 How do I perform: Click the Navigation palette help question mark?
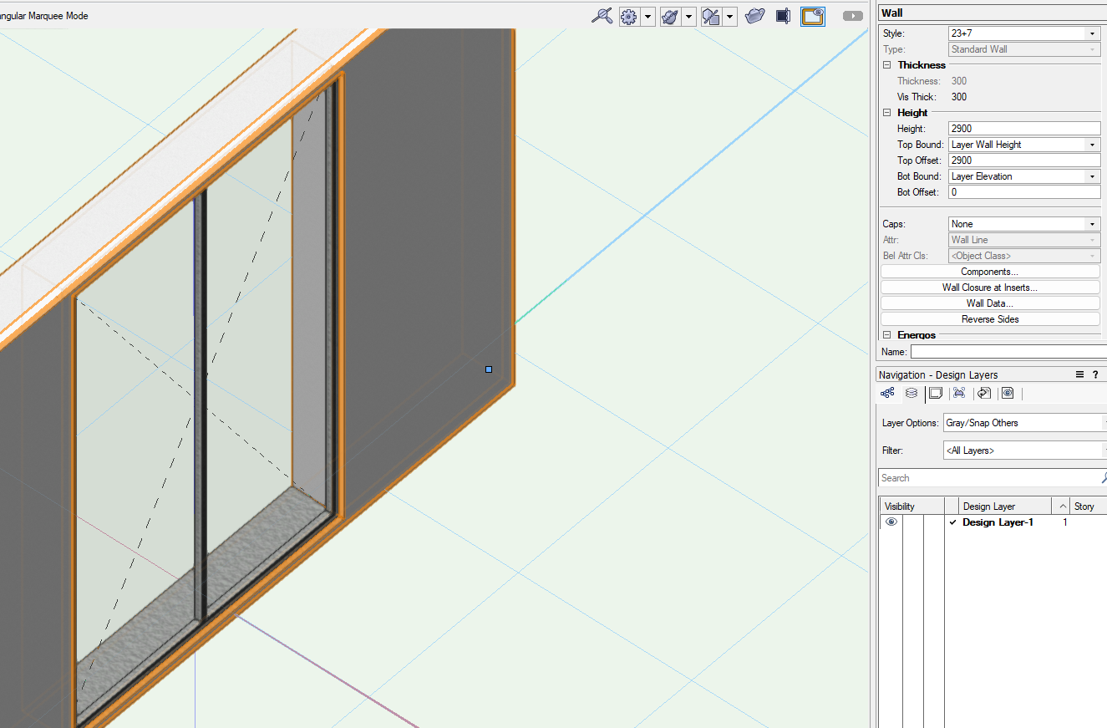pos(1095,374)
